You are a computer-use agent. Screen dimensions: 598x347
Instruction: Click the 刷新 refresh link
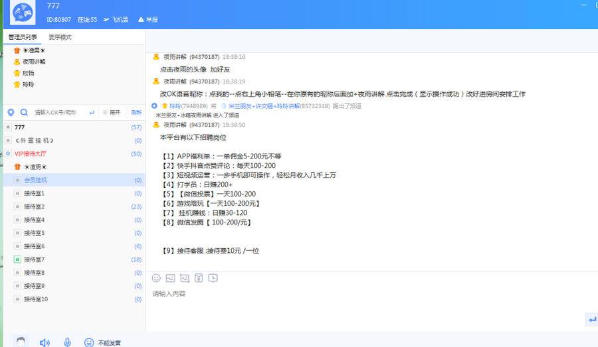[x=136, y=113]
